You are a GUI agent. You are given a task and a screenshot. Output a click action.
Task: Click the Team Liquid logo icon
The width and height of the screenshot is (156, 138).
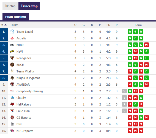pos(12,32)
